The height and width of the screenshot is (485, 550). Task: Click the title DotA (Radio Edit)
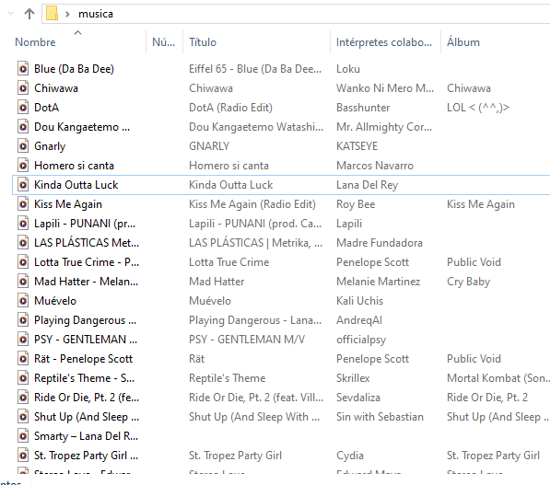tap(230, 108)
